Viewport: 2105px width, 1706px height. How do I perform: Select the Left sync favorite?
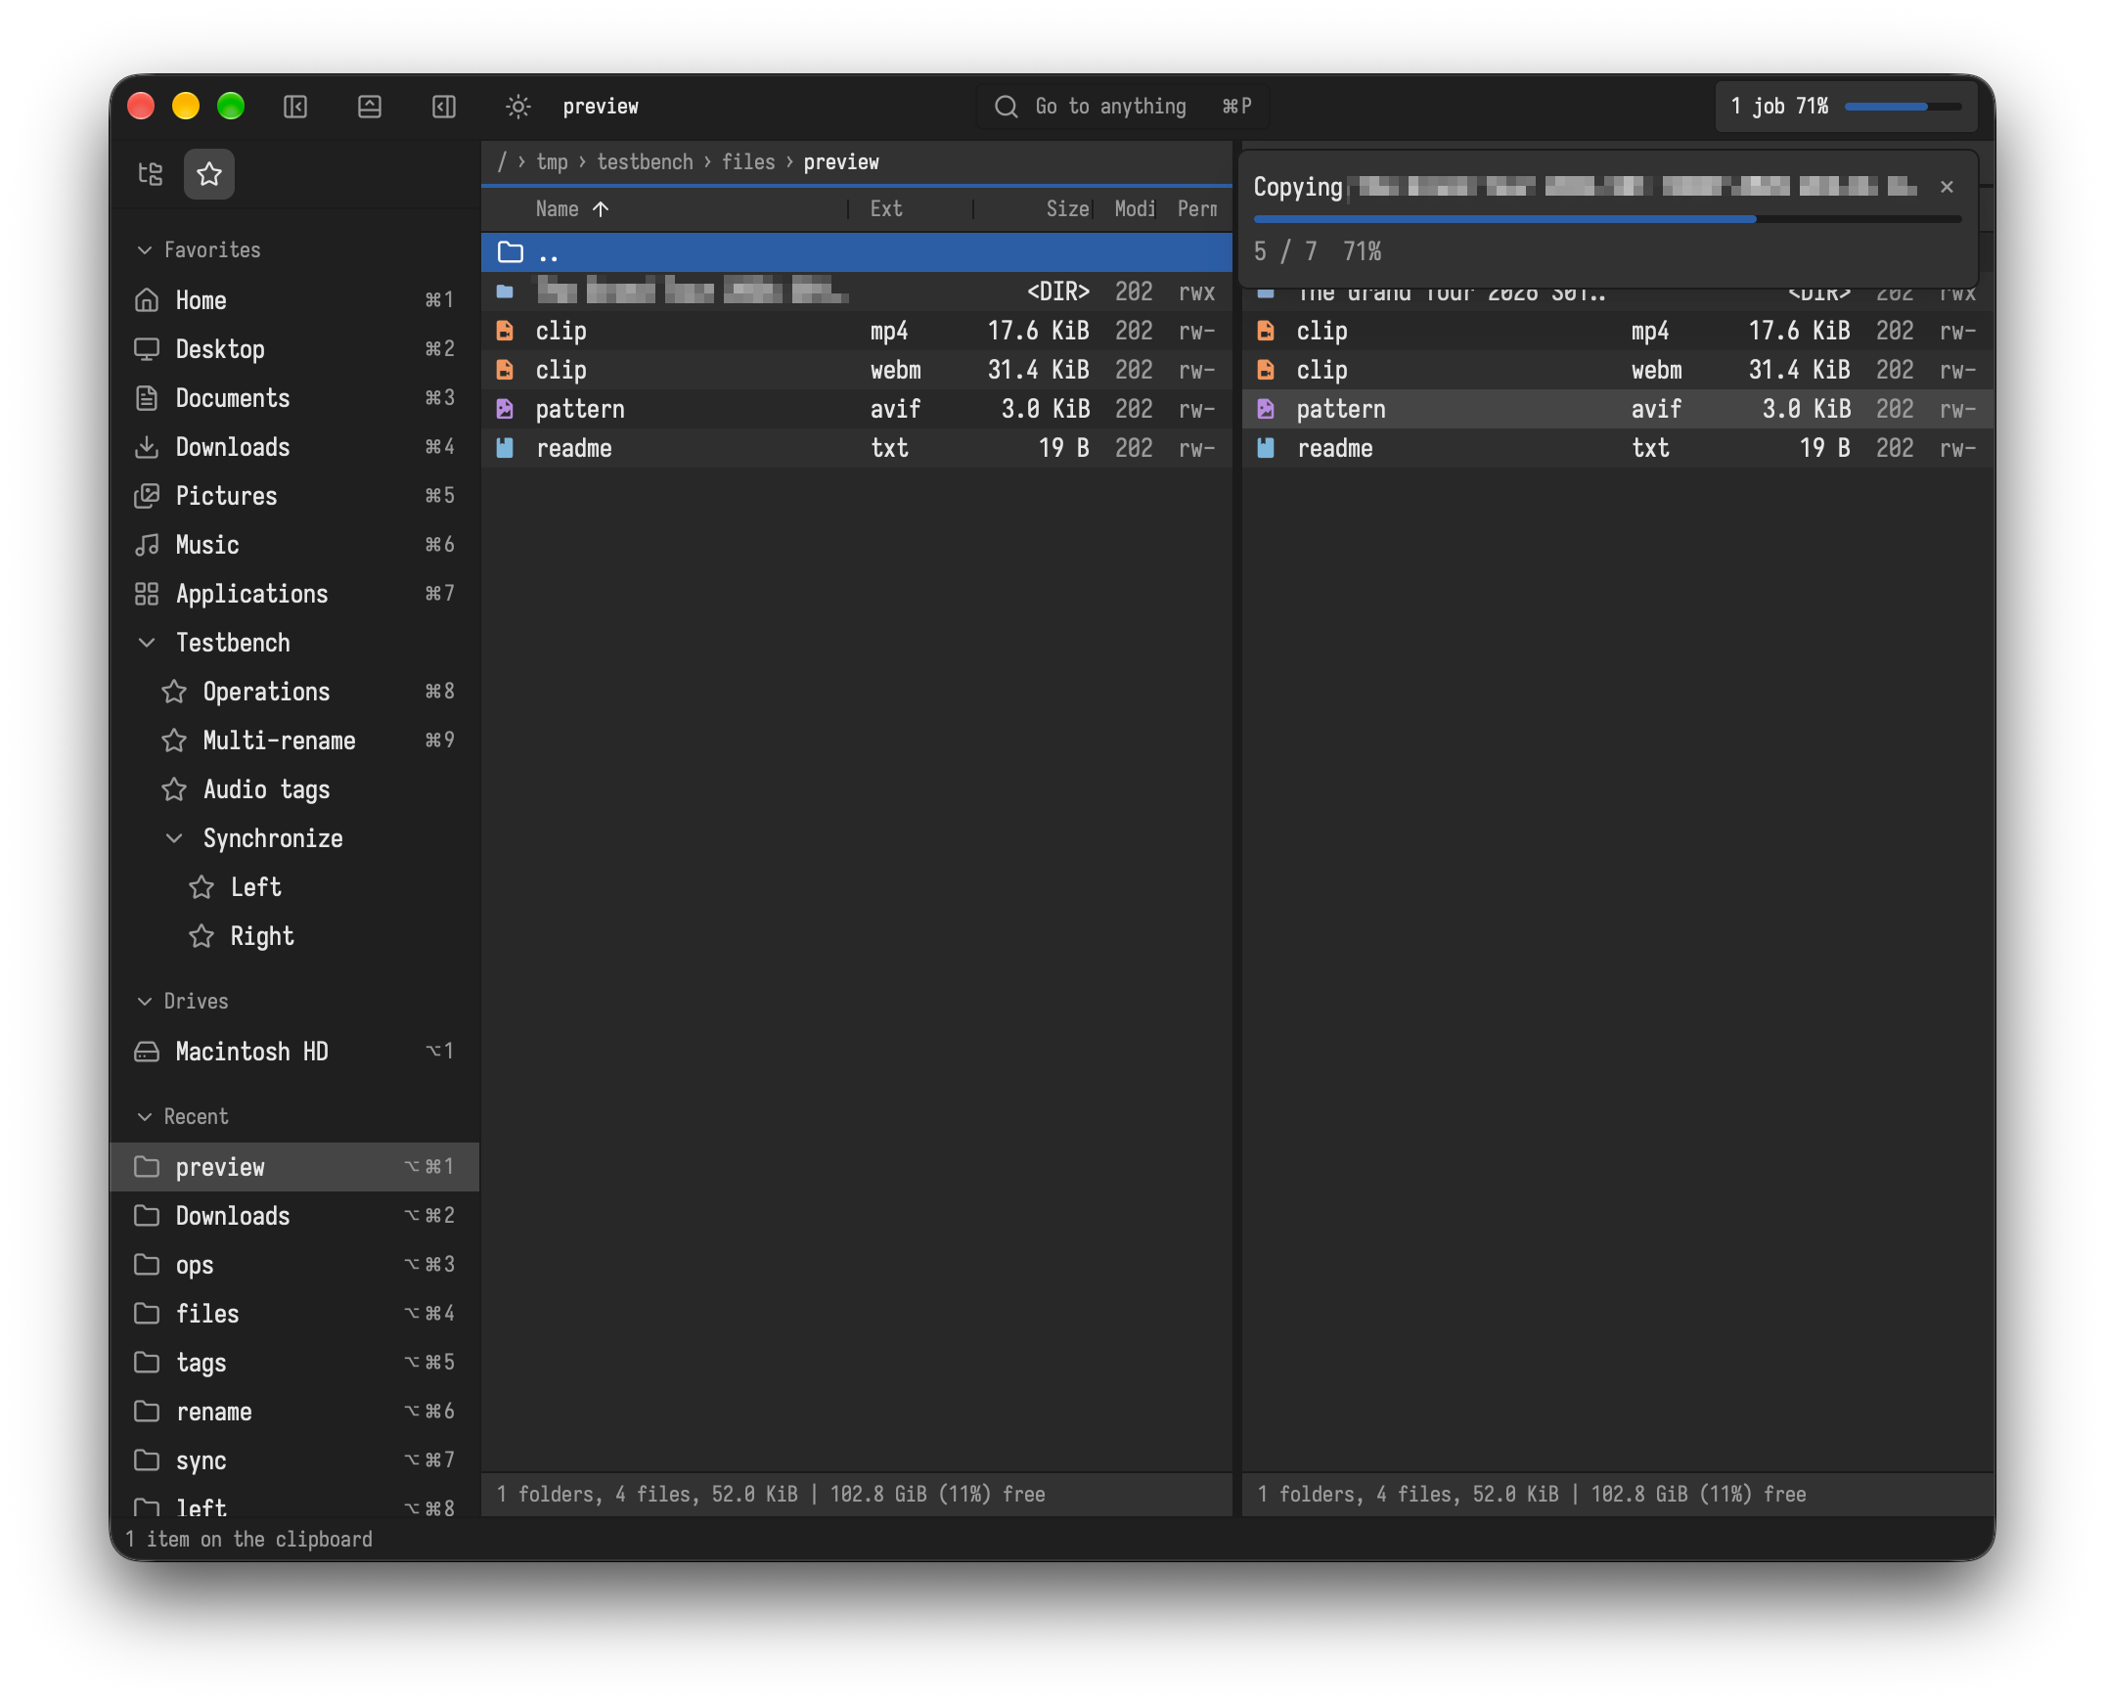pos(294,887)
